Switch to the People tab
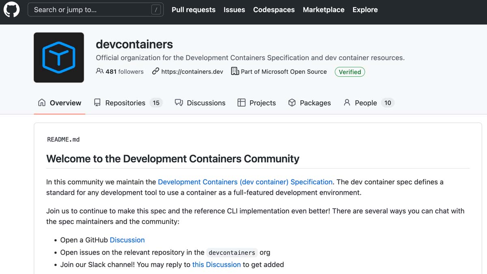 pyautogui.click(x=368, y=103)
